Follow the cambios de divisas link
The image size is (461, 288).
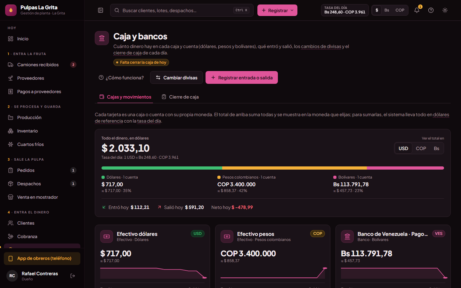(321, 46)
